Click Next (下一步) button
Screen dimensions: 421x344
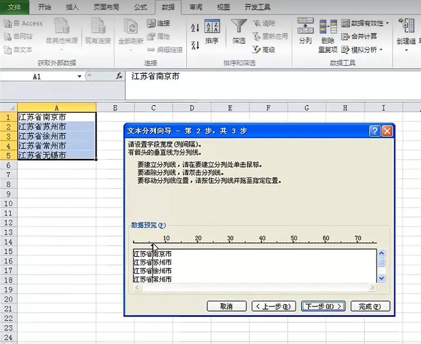pyautogui.click(x=323, y=306)
